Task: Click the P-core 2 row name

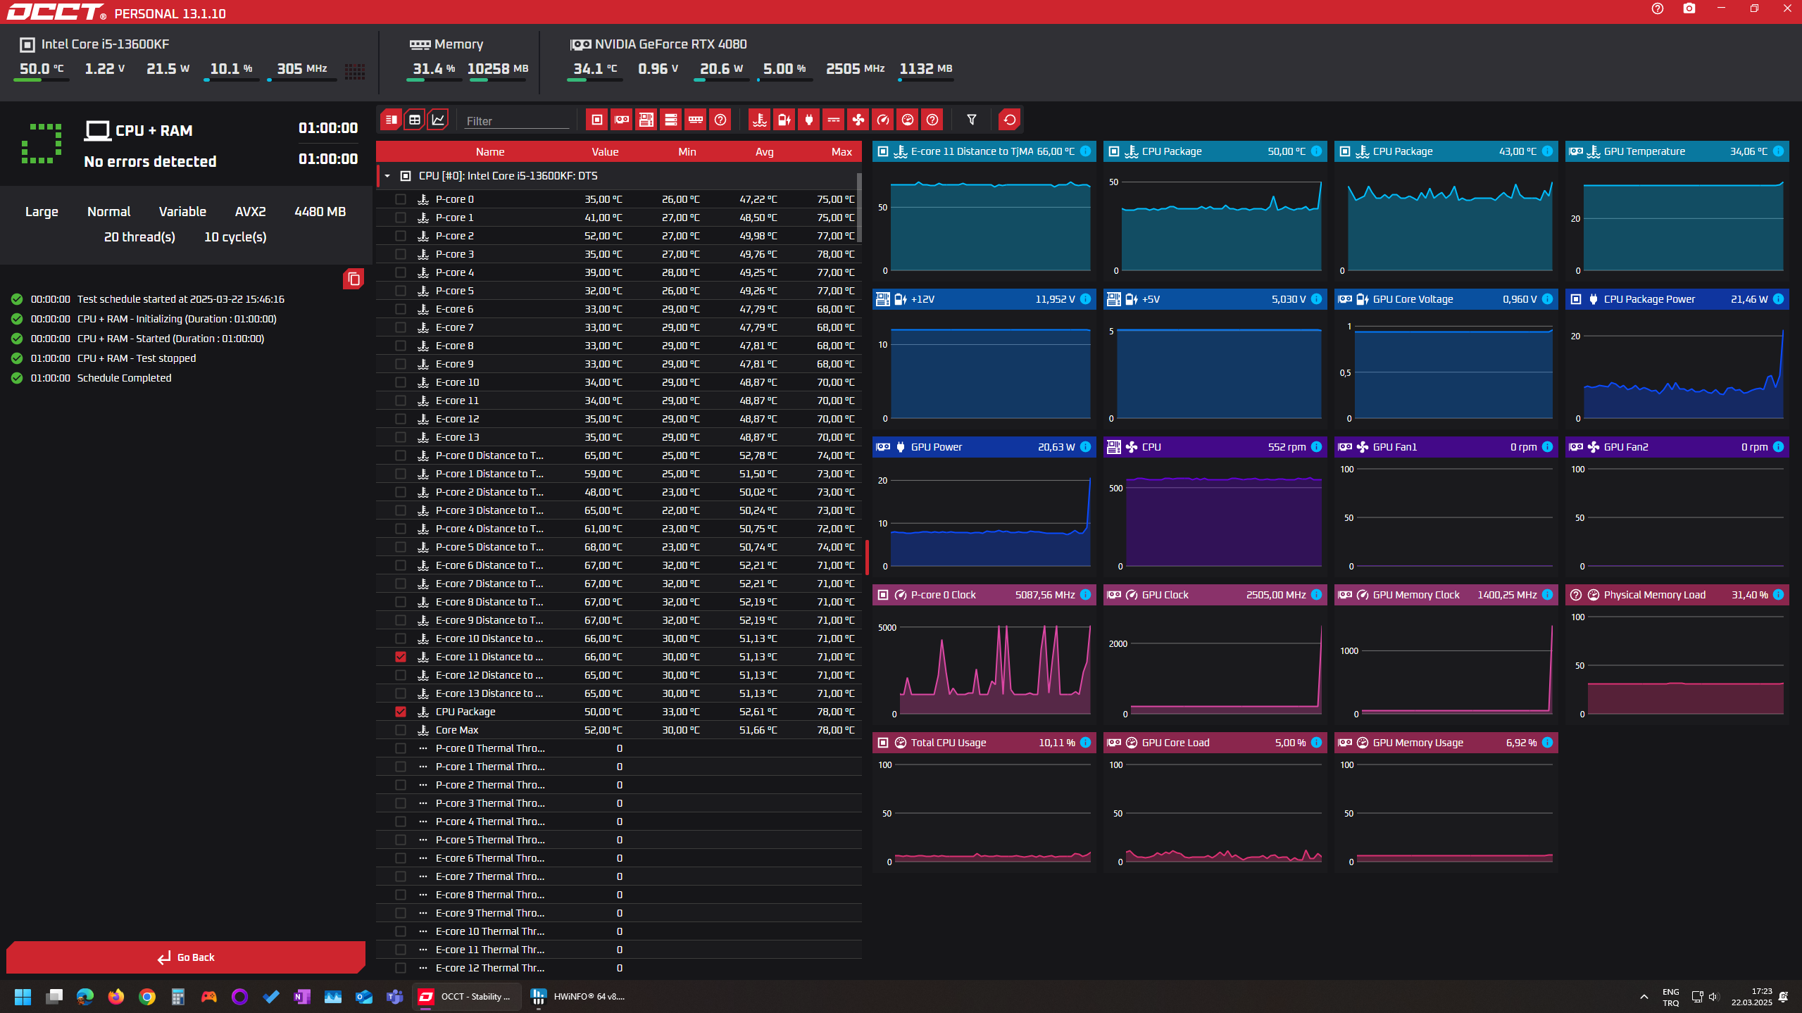Action: click(455, 236)
